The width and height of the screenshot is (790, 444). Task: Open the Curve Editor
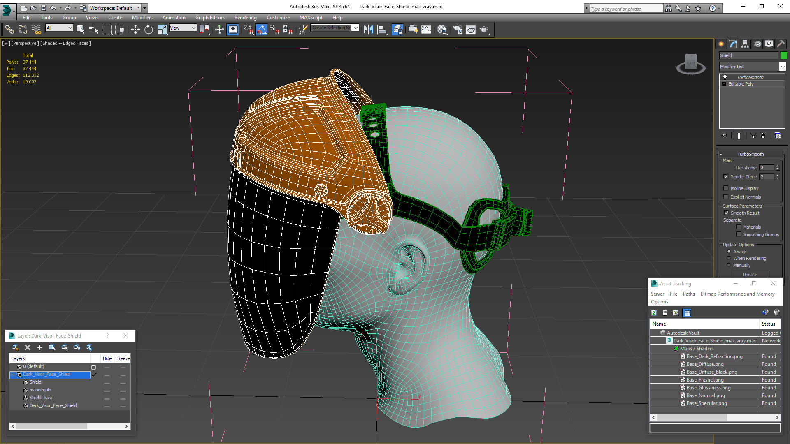(427, 29)
